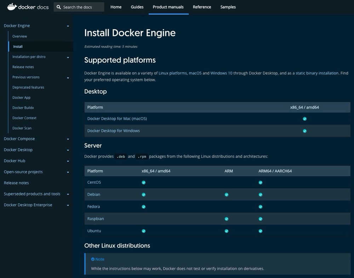Click the search magnifier icon

coord(59,7)
